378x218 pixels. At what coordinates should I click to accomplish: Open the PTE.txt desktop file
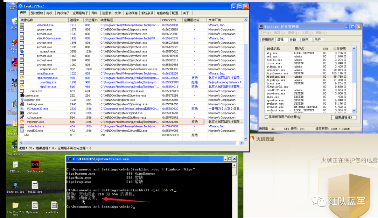[15, 167]
